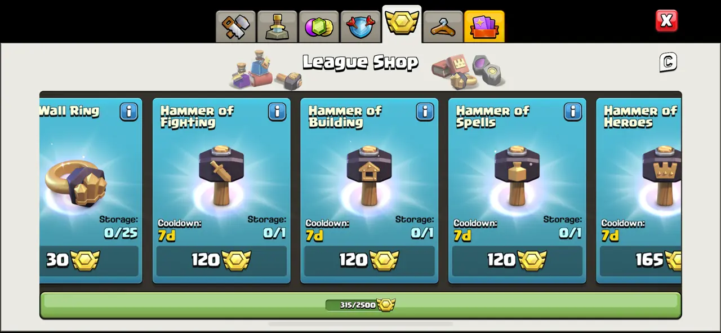
Task: Click the 315/2500 league medal progress bar
Action: pyautogui.click(x=360, y=305)
